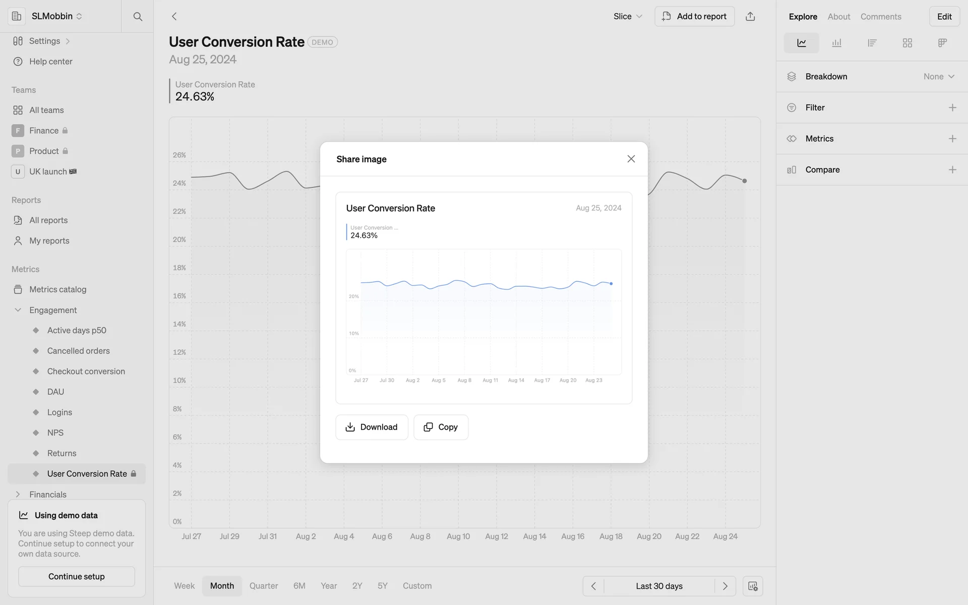Open calendar settings icon at bottom right
Viewport: 968px width, 605px height.
click(752, 586)
